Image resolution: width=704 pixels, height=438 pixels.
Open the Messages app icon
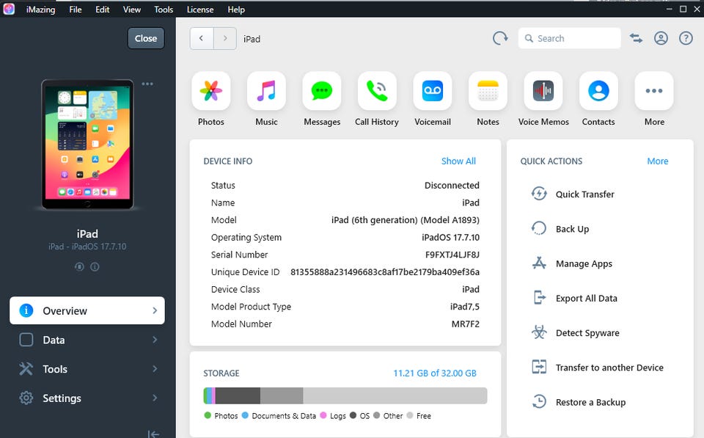(x=322, y=91)
